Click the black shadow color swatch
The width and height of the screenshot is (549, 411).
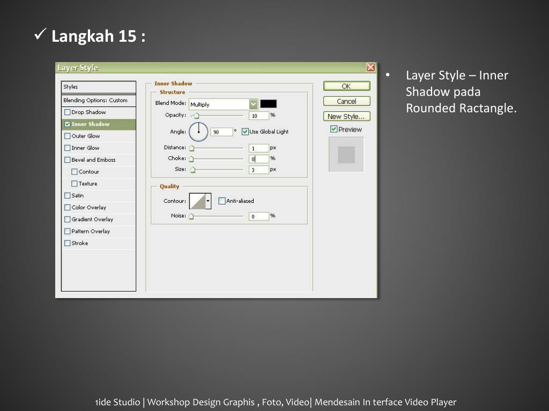point(268,104)
